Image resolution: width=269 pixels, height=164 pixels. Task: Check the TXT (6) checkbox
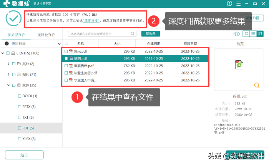point(20,118)
